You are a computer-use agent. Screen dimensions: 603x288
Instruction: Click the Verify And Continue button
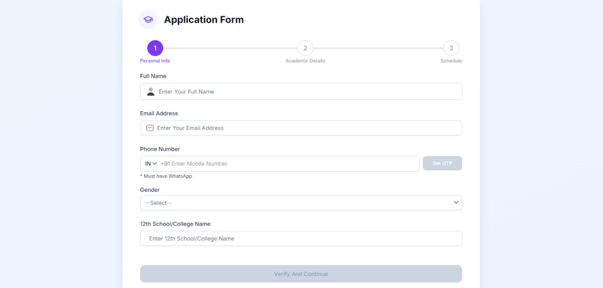pyautogui.click(x=301, y=274)
